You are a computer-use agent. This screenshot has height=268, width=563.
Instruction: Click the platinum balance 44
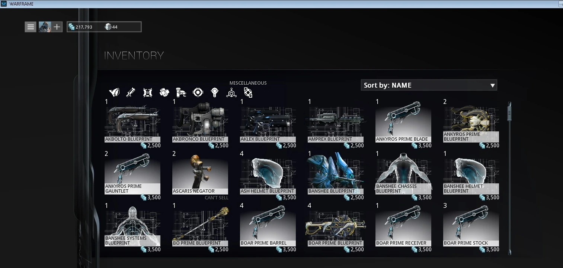[112, 27]
